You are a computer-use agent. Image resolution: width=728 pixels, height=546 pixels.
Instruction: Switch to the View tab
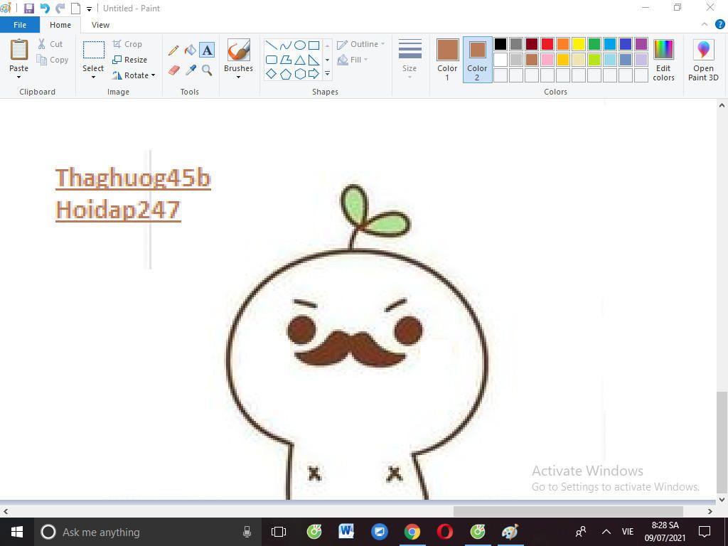[100, 25]
